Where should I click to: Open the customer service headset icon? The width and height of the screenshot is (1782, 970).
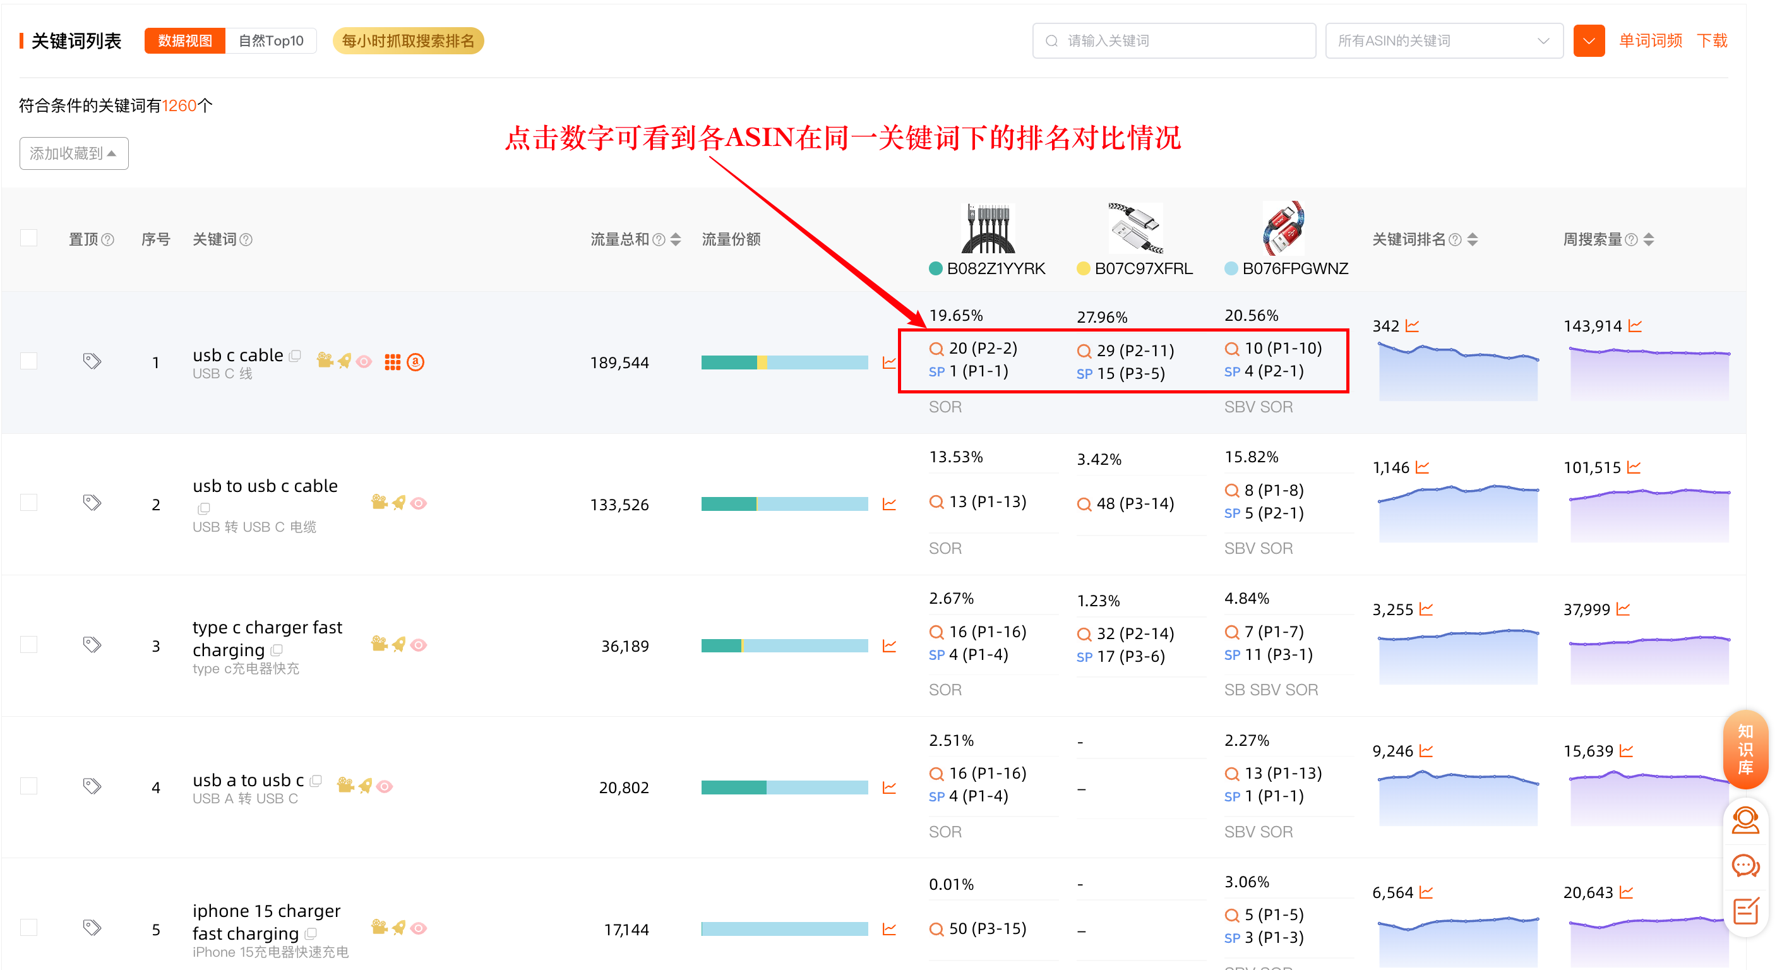pos(1745,820)
